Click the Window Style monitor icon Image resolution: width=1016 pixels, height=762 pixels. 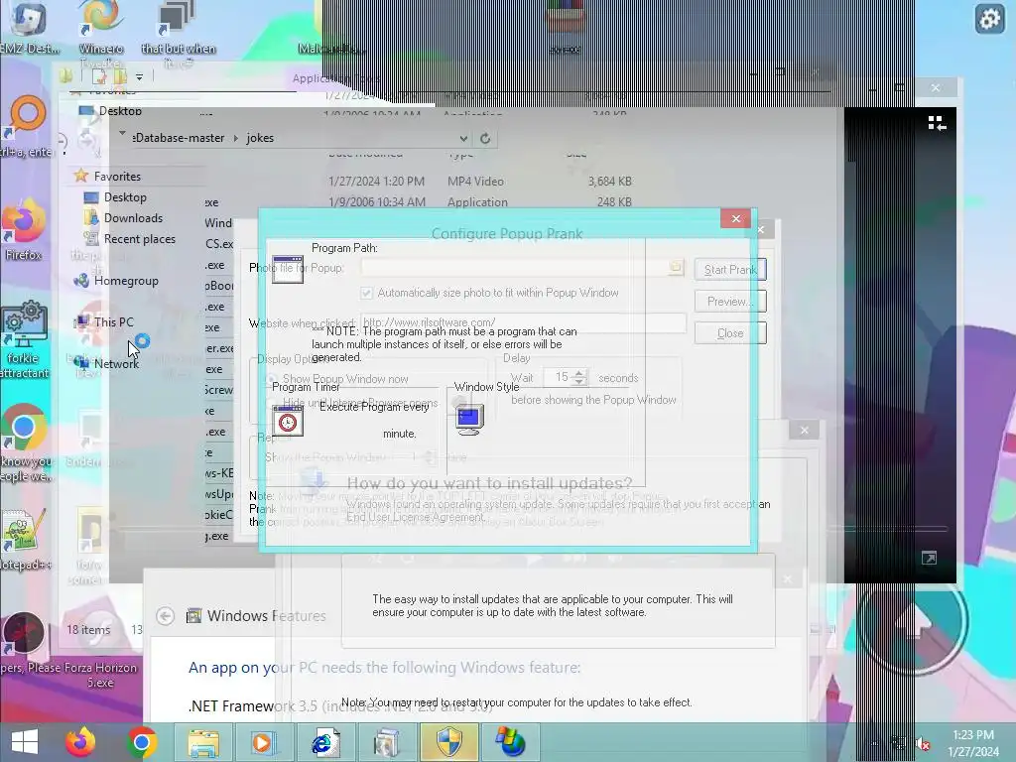[469, 420]
